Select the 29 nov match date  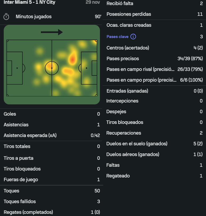93,2
